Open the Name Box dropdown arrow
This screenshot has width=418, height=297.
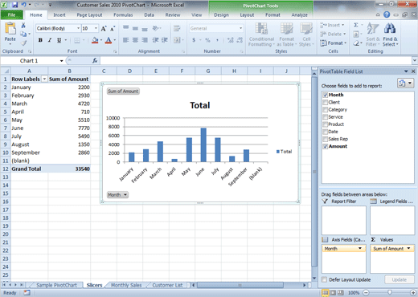(x=62, y=61)
